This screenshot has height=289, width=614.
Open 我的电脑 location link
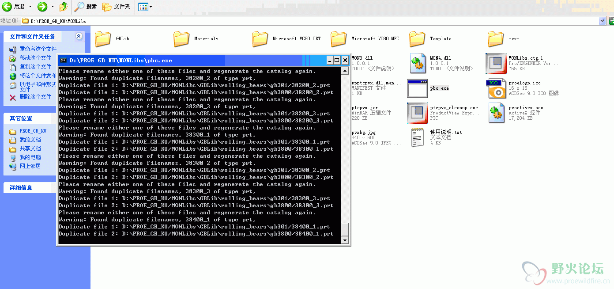point(30,157)
